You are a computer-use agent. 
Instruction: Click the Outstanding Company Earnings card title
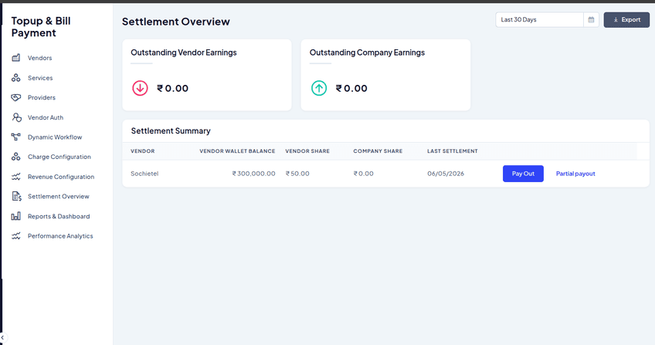tap(367, 52)
